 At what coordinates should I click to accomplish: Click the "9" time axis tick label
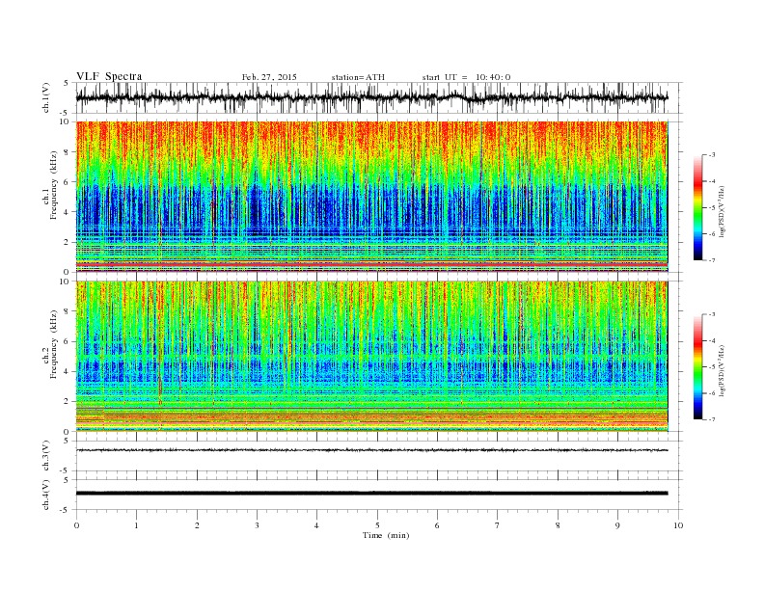(617, 525)
